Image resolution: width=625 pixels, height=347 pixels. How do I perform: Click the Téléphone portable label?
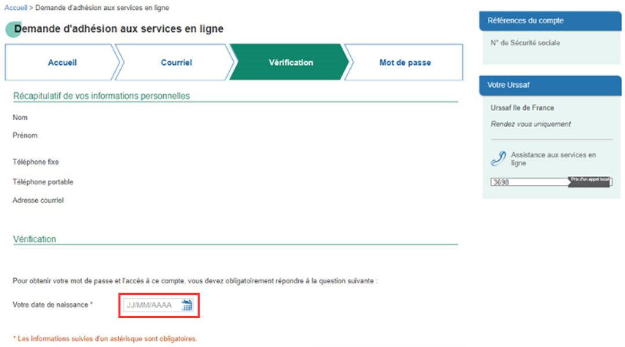click(43, 182)
